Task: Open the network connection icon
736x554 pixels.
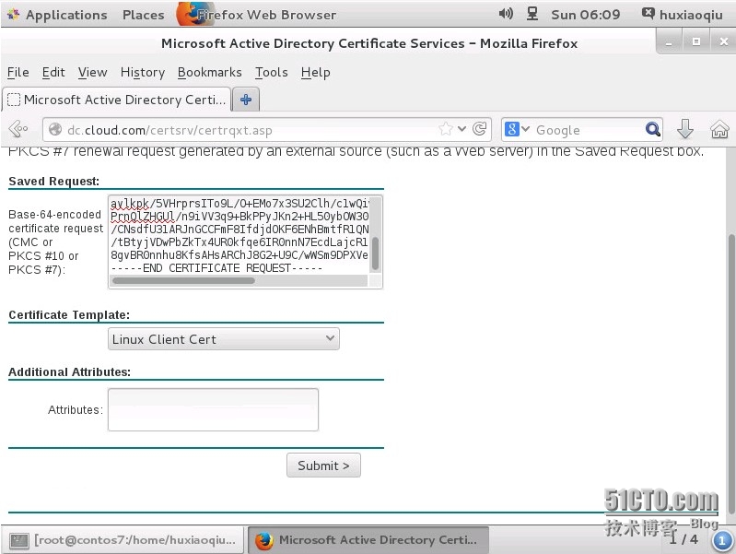Action: [x=532, y=14]
